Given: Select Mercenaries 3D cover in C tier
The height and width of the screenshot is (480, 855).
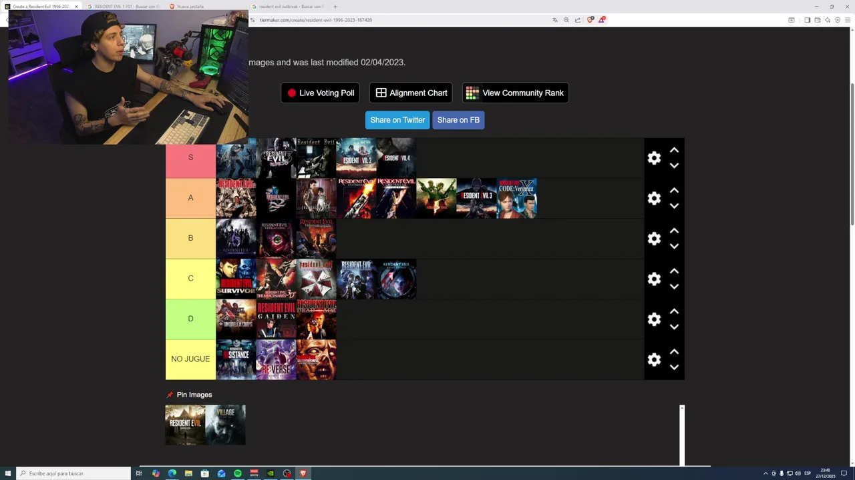Looking at the screenshot, I should [x=276, y=279].
